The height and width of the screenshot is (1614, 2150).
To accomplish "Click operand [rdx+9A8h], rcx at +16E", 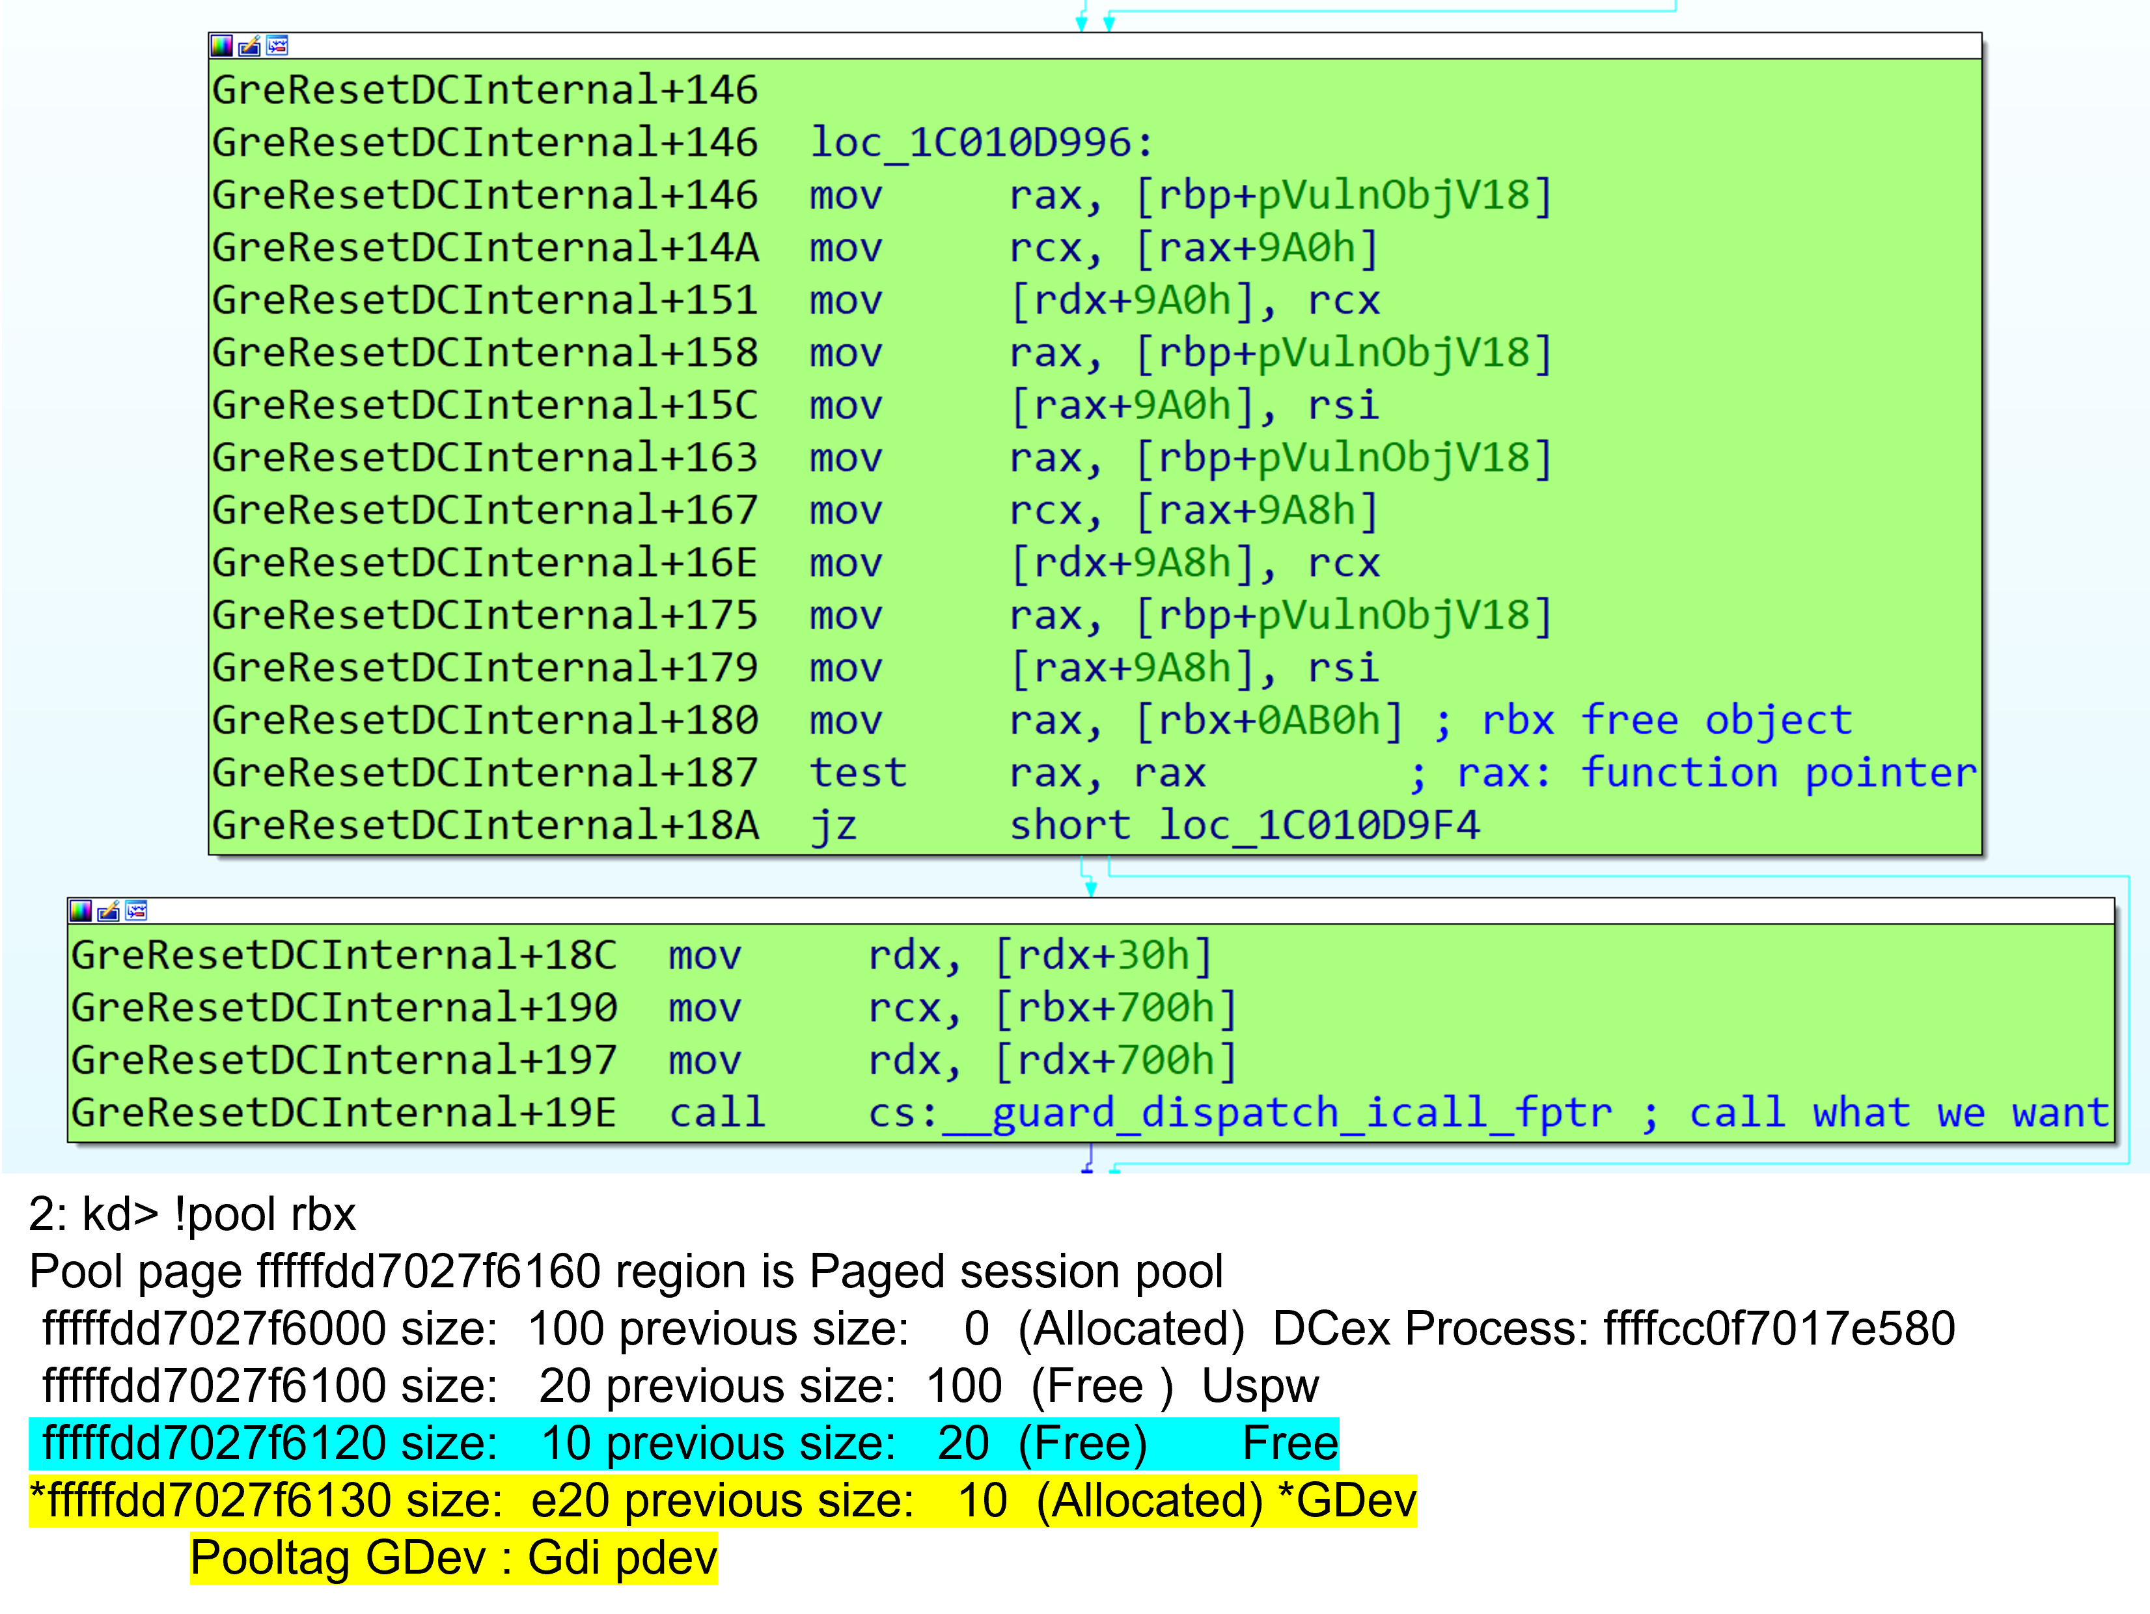I will pos(1194,562).
